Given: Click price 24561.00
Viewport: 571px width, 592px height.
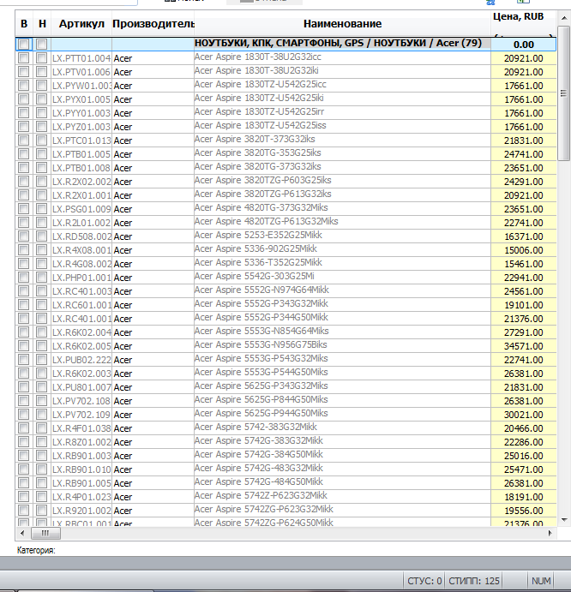Looking at the screenshot, I should pyautogui.click(x=523, y=291).
